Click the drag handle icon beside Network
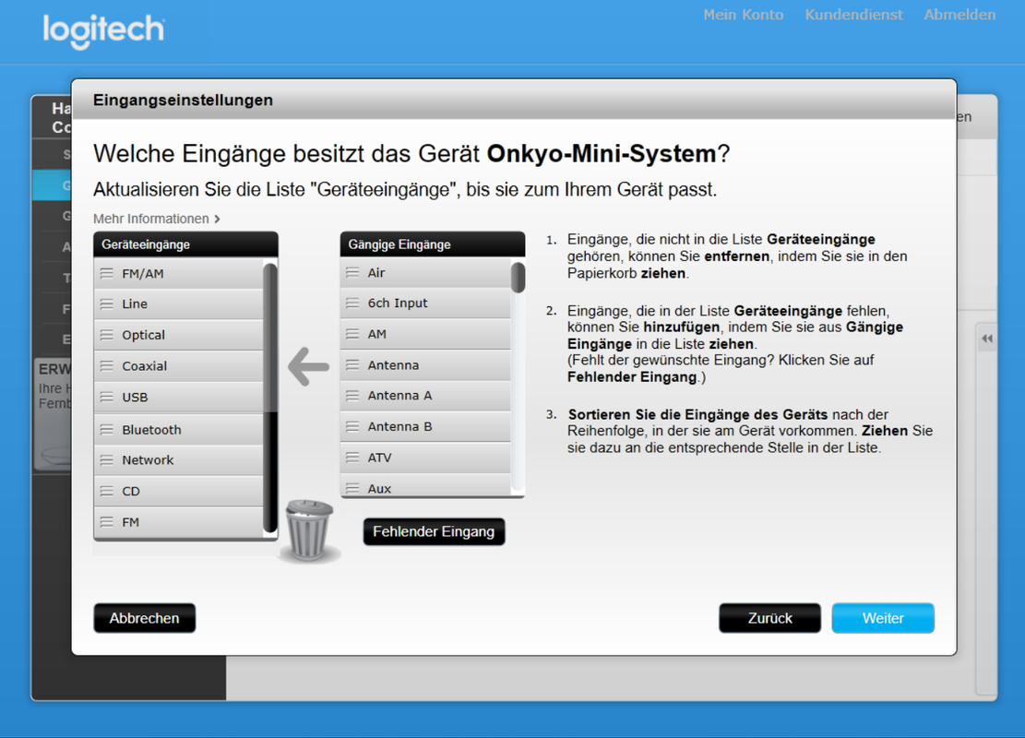Image resolution: width=1025 pixels, height=738 pixels. tap(106, 460)
